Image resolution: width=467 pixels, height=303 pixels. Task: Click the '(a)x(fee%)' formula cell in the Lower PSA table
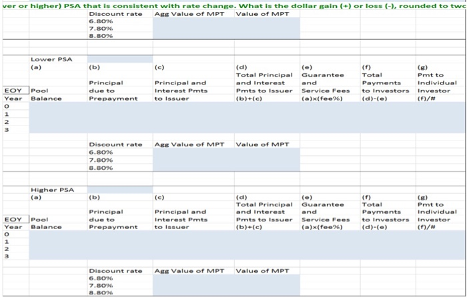click(322, 99)
